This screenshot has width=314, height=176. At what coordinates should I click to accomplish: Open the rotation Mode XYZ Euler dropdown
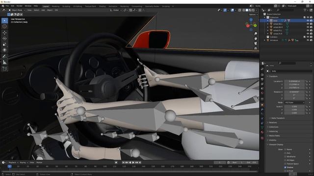294,102
